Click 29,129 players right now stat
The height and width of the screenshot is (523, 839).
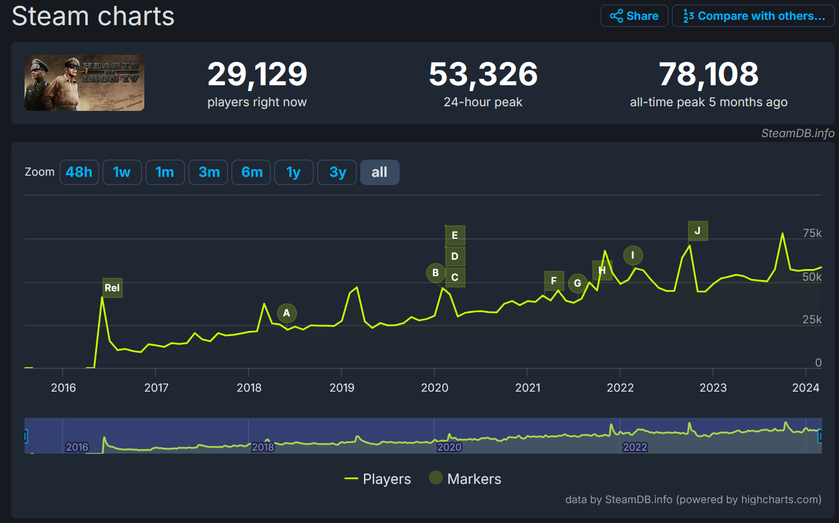(x=257, y=84)
